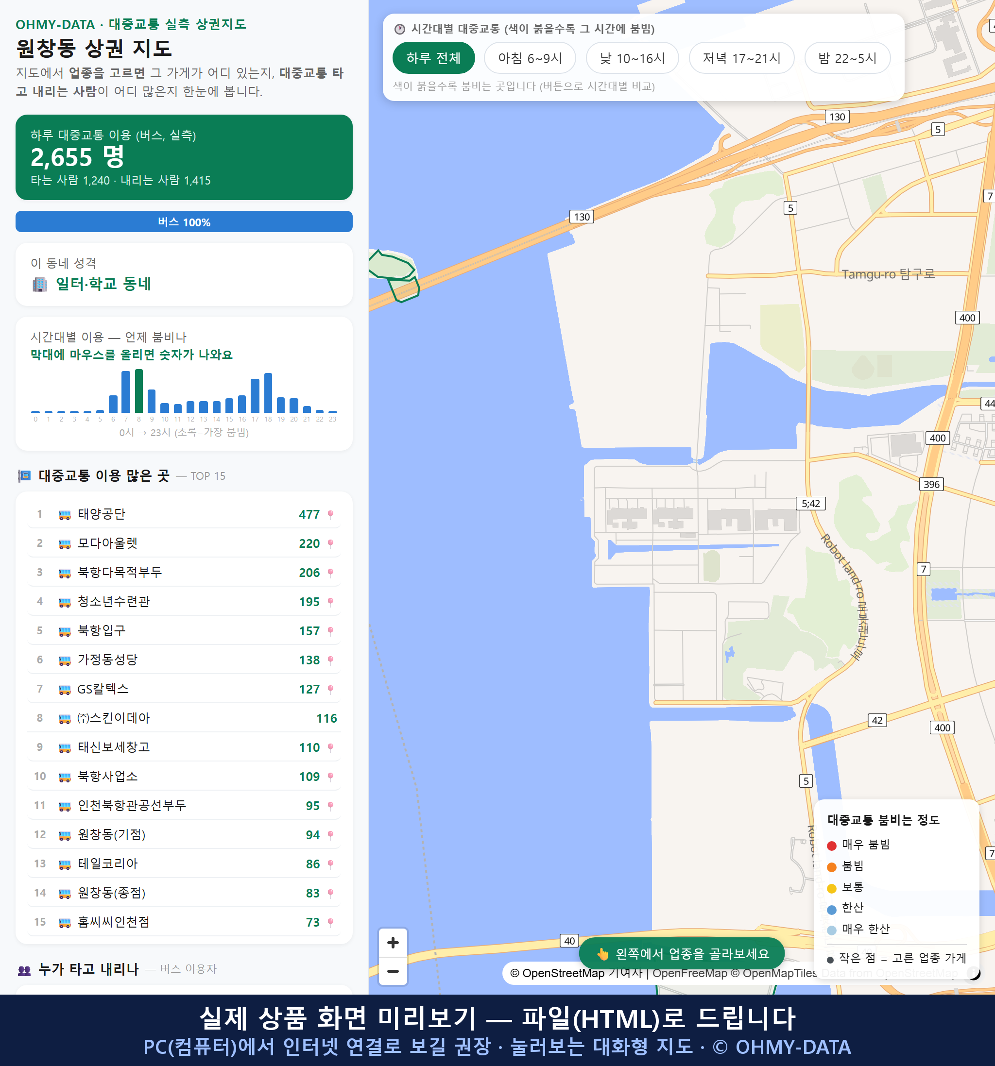Click pin icon of 홈씨씨인천점 row

coord(330,922)
